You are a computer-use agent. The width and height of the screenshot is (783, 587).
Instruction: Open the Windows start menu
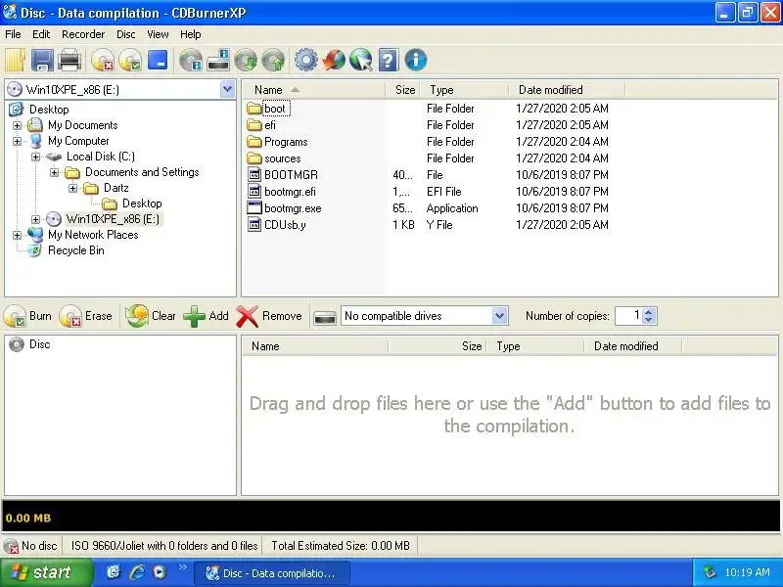tap(46, 572)
